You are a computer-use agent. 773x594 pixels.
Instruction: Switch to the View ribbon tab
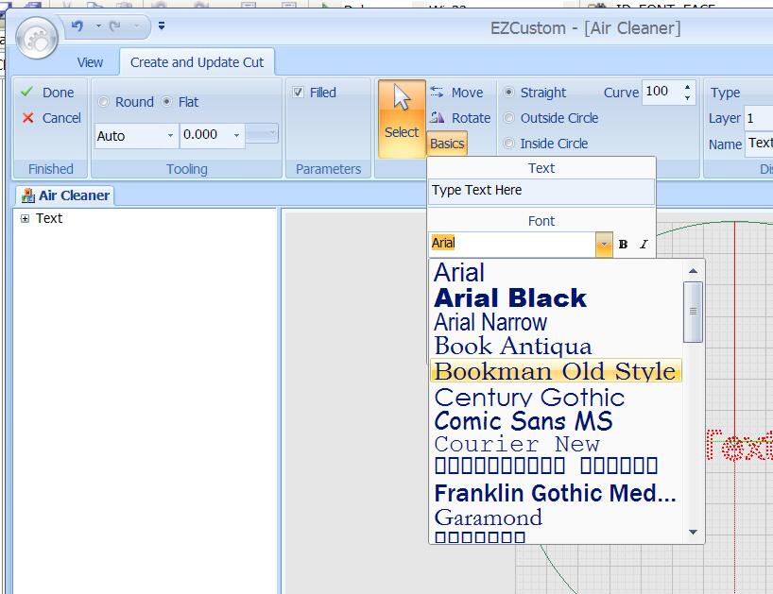[90, 62]
